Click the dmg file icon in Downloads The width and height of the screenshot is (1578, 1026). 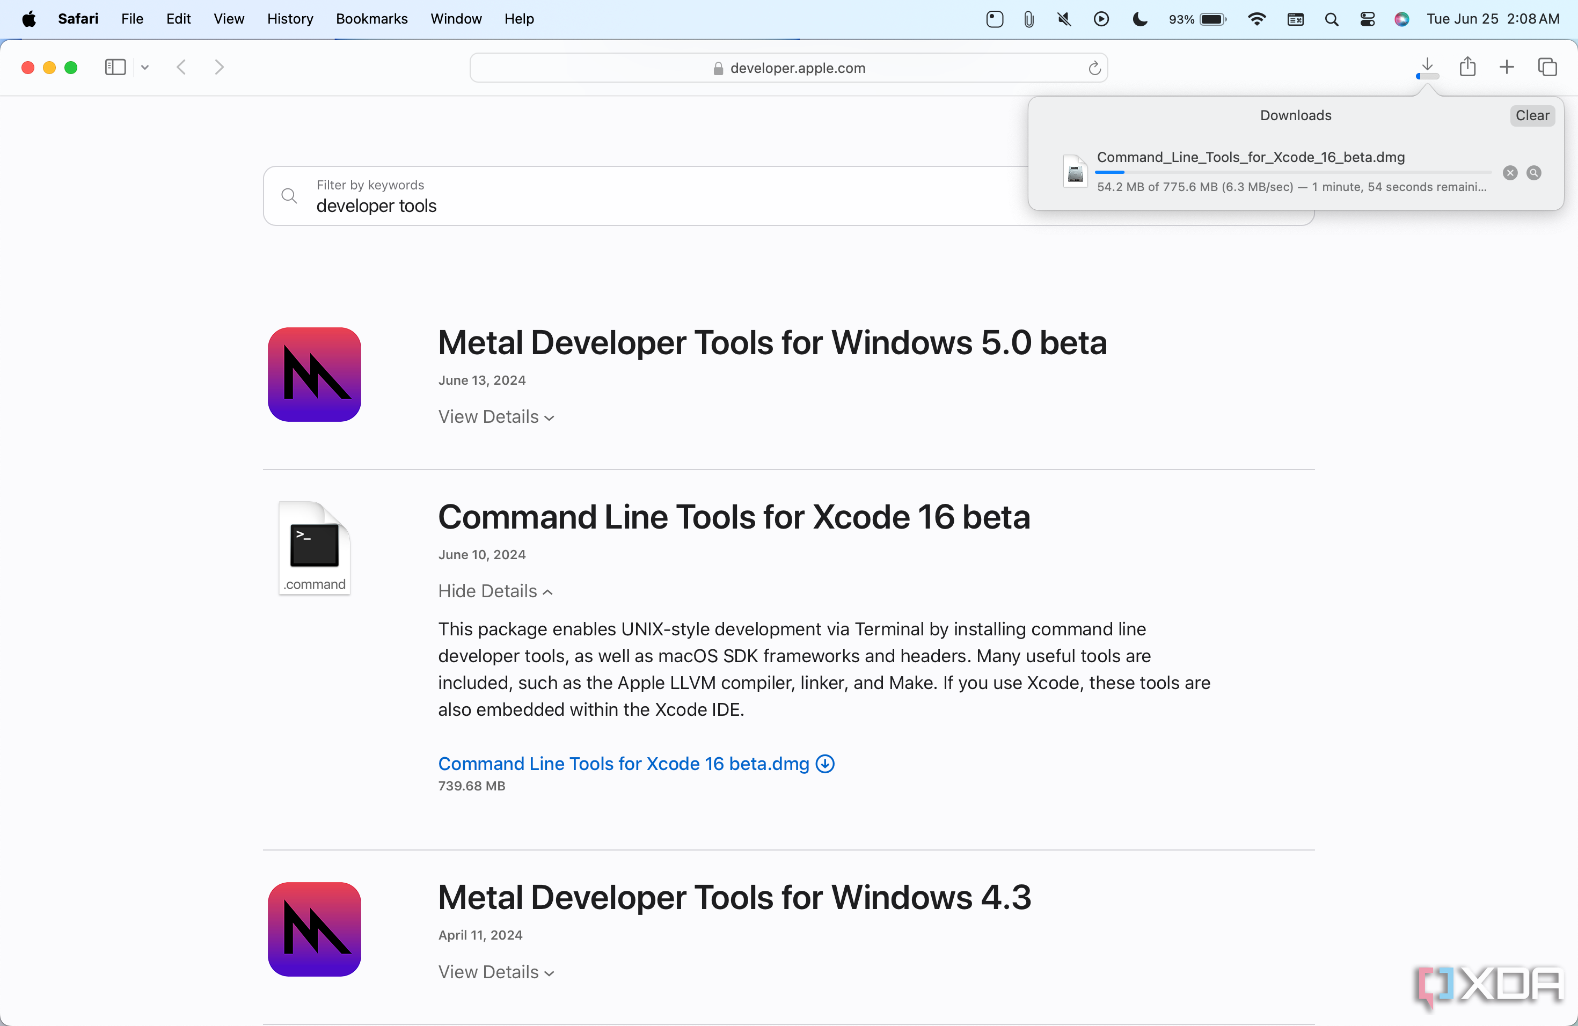tap(1075, 172)
